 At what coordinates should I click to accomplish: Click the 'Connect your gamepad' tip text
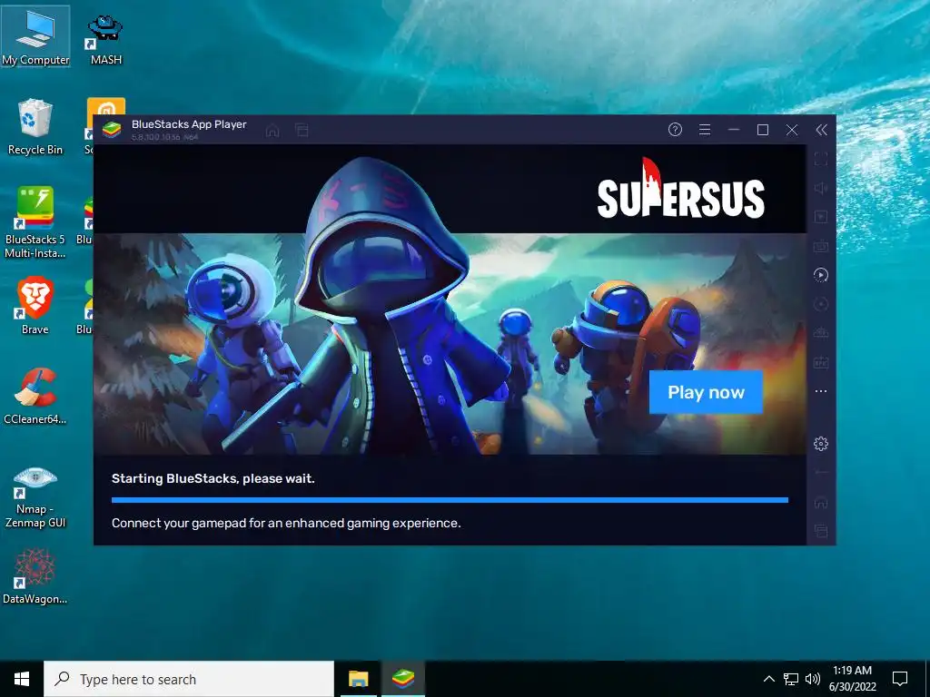pos(286,523)
